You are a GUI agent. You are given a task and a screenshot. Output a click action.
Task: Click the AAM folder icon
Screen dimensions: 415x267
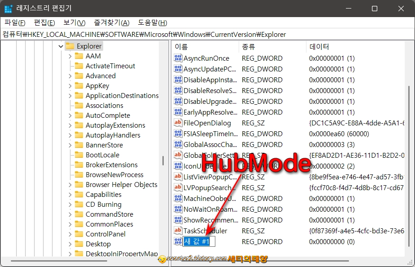click(79, 56)
